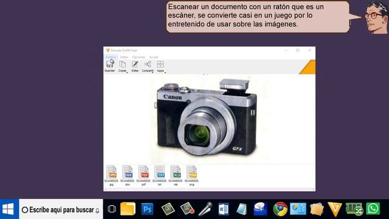This screenshot has width=389, height=219.
Task: Close the SLAM Scan window
Action: tap(309, 50)
